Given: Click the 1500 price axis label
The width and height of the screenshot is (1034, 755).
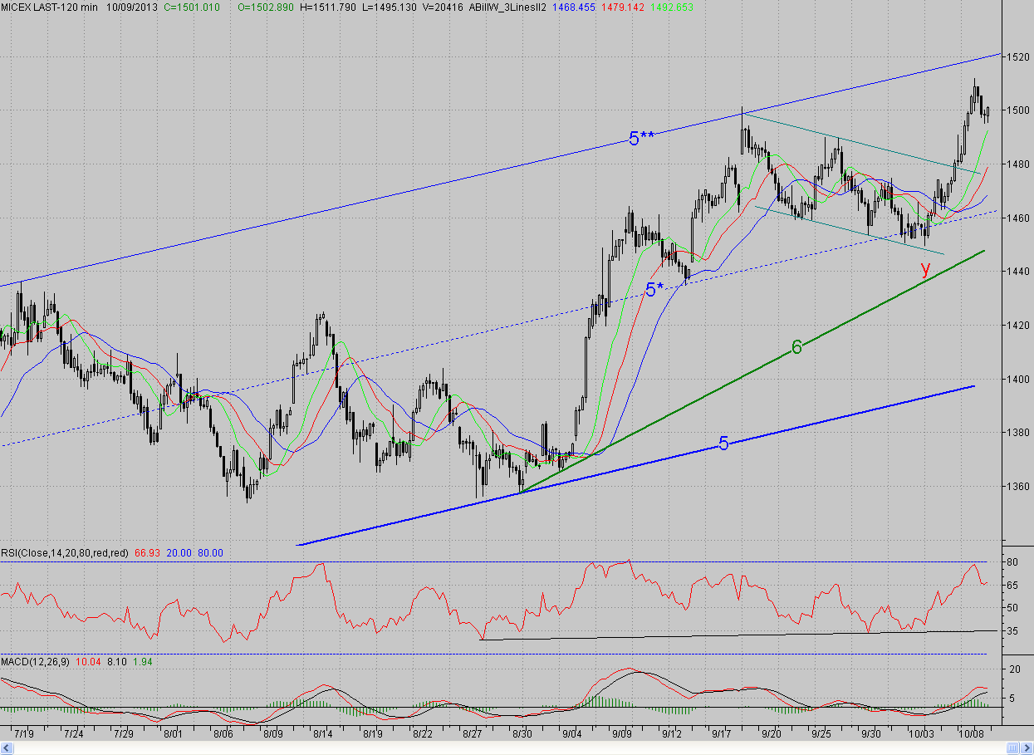Looking at the screenshot, I should pos(1019,110).
